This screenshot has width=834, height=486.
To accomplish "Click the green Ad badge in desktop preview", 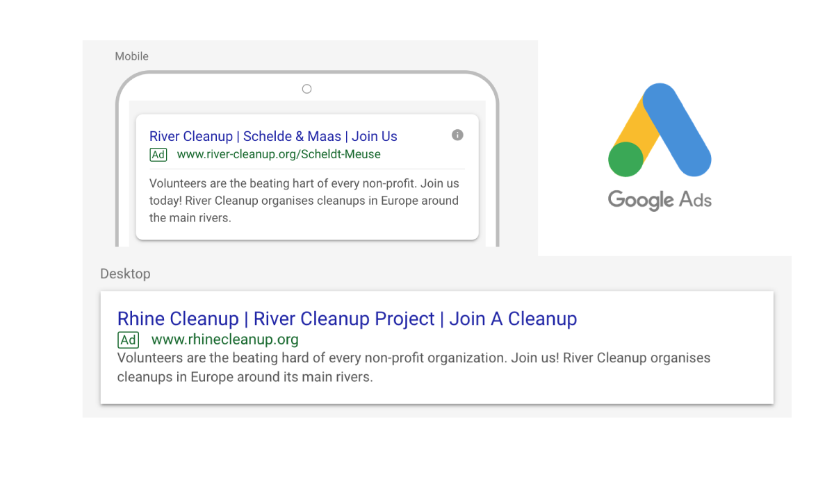I will coord(129,340).
